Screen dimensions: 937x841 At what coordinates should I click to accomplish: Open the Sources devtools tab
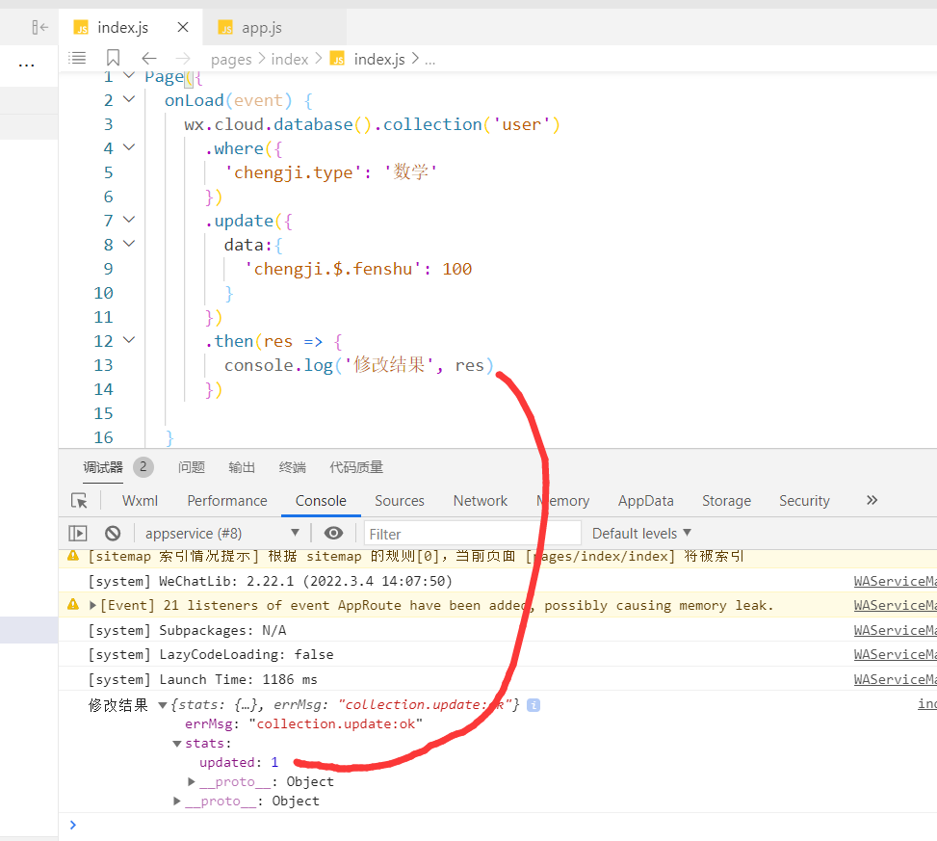[x=400, y=501]
